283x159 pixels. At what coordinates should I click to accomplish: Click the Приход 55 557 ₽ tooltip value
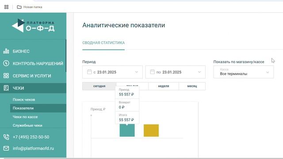pyautogui.click(x=126, y=94)
